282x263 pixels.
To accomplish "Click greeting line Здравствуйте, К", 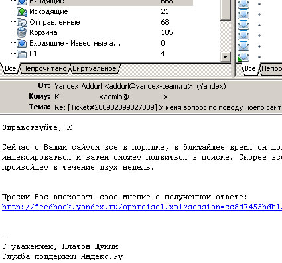I will click(x=37, y=128).
